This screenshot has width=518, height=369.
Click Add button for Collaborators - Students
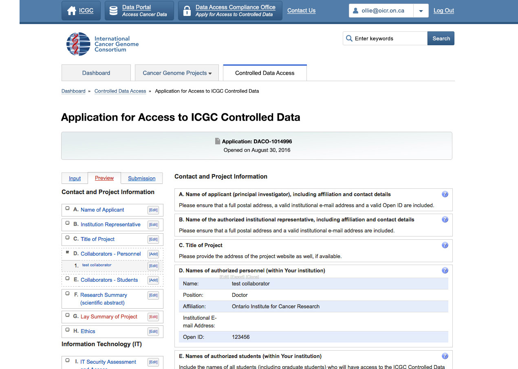[x=153, y=281]
